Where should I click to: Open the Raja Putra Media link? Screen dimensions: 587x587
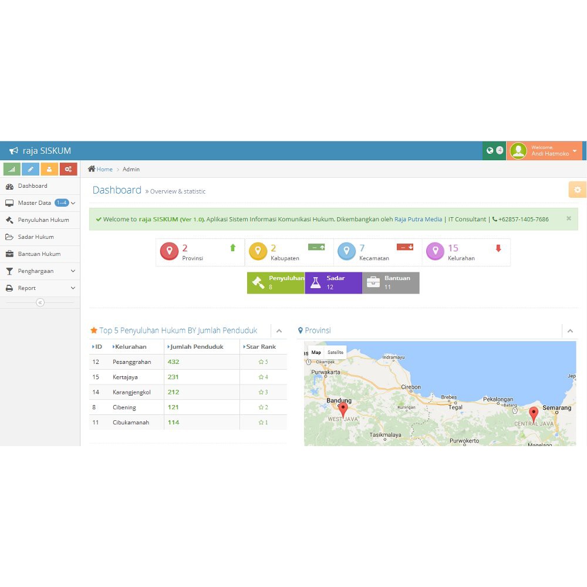[x=418, y=220]
